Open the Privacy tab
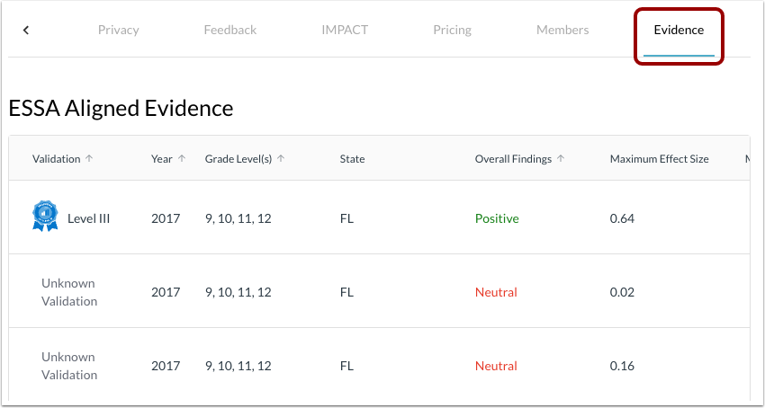The image size is (765, 408). [119, 30]
